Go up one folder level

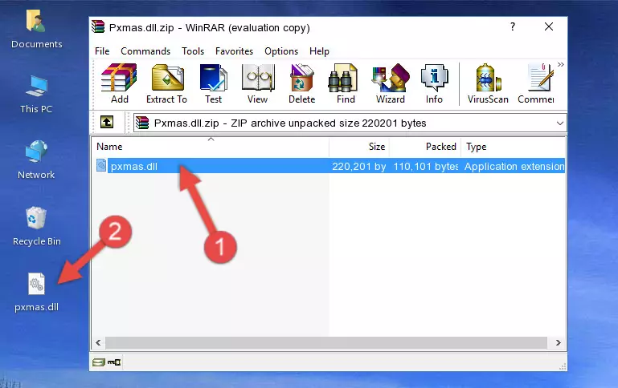[107, 123]
